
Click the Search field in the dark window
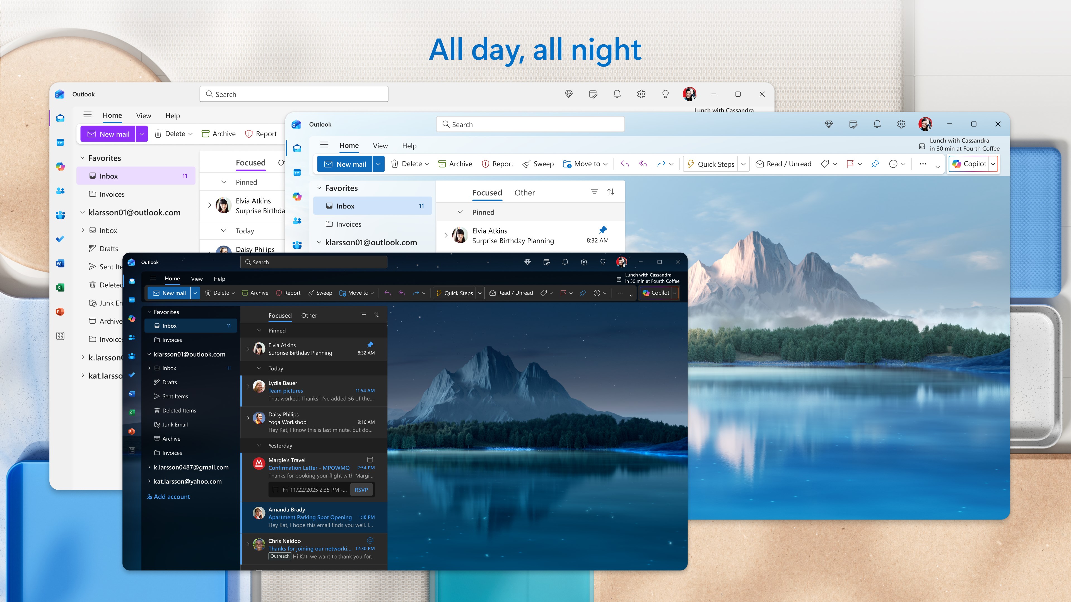[313, 262]
